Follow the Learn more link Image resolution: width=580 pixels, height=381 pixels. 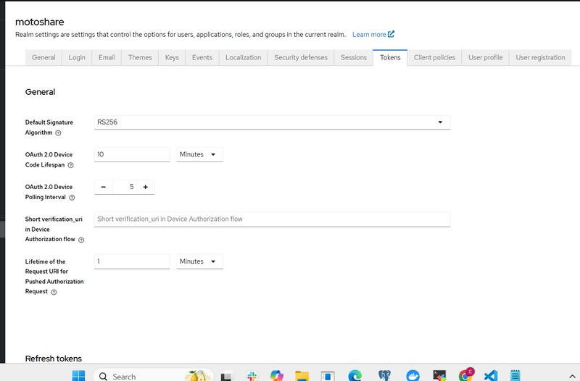[x=373, y=34]
